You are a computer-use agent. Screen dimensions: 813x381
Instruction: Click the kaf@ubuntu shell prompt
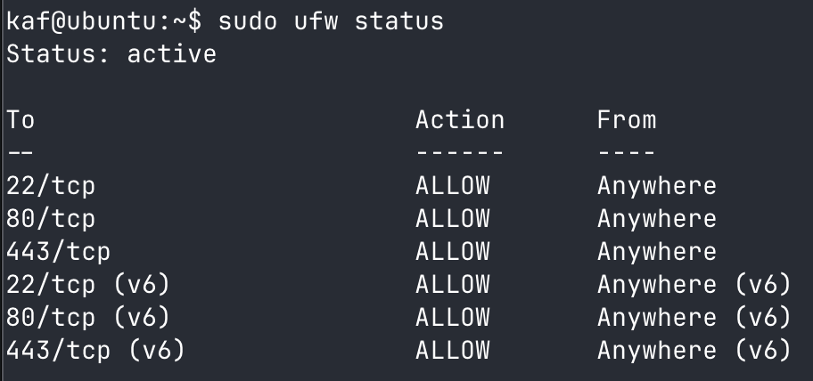103,20
